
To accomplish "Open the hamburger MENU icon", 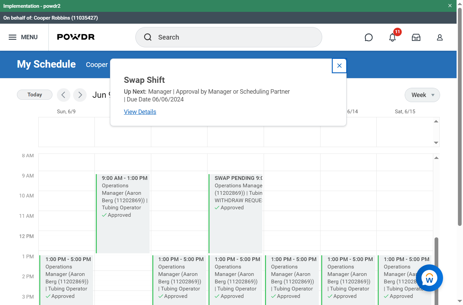I will [13, 37].
